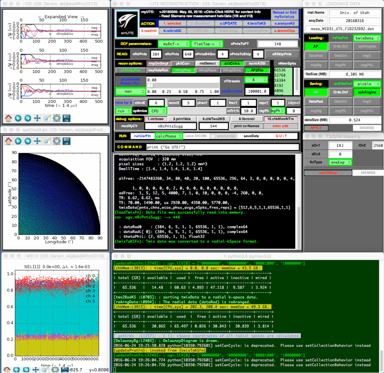Click Save floppy icon in spkDirs toolbar
The height and width of the screenshot is (373, 384).
(x=66, y=141)
